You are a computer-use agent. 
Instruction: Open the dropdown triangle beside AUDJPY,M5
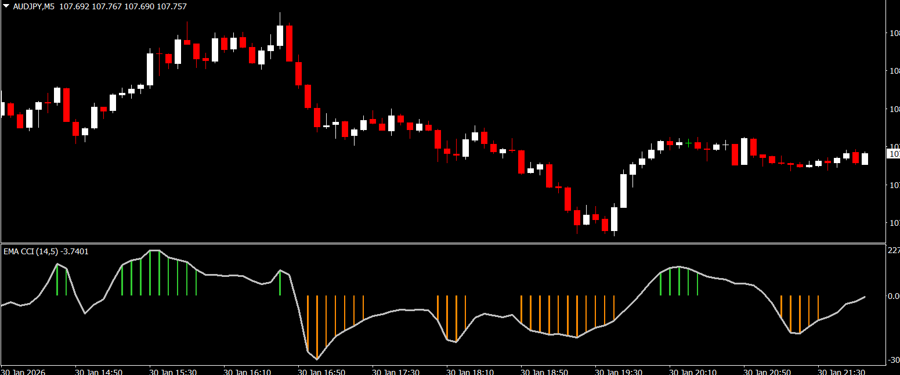pyautogui.click(x=6, y=6)
